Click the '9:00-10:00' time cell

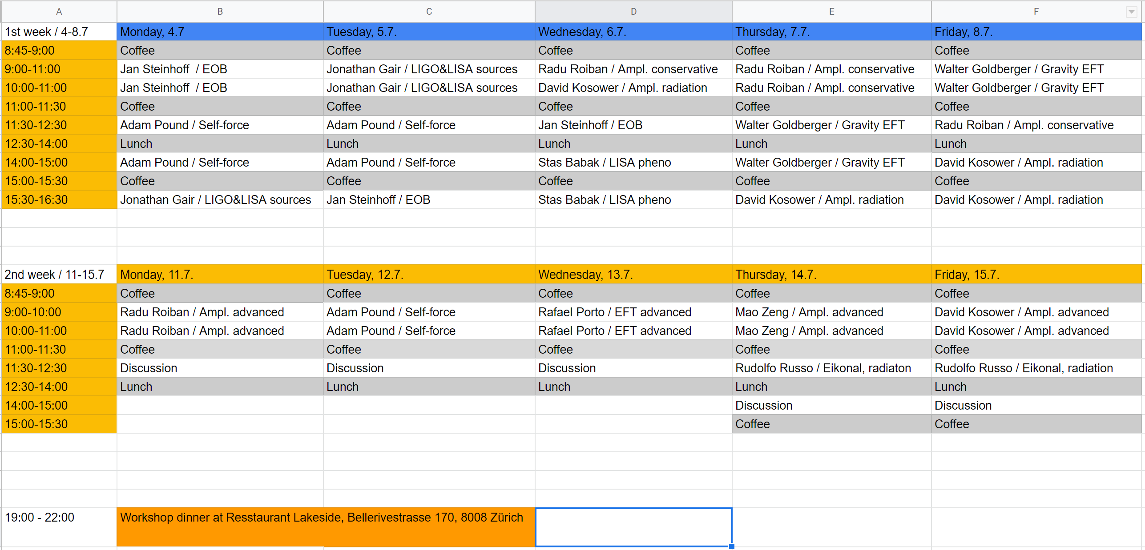(x=59, y=312)
